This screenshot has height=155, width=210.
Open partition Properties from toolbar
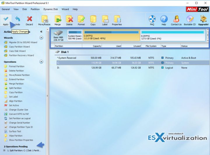117,21
